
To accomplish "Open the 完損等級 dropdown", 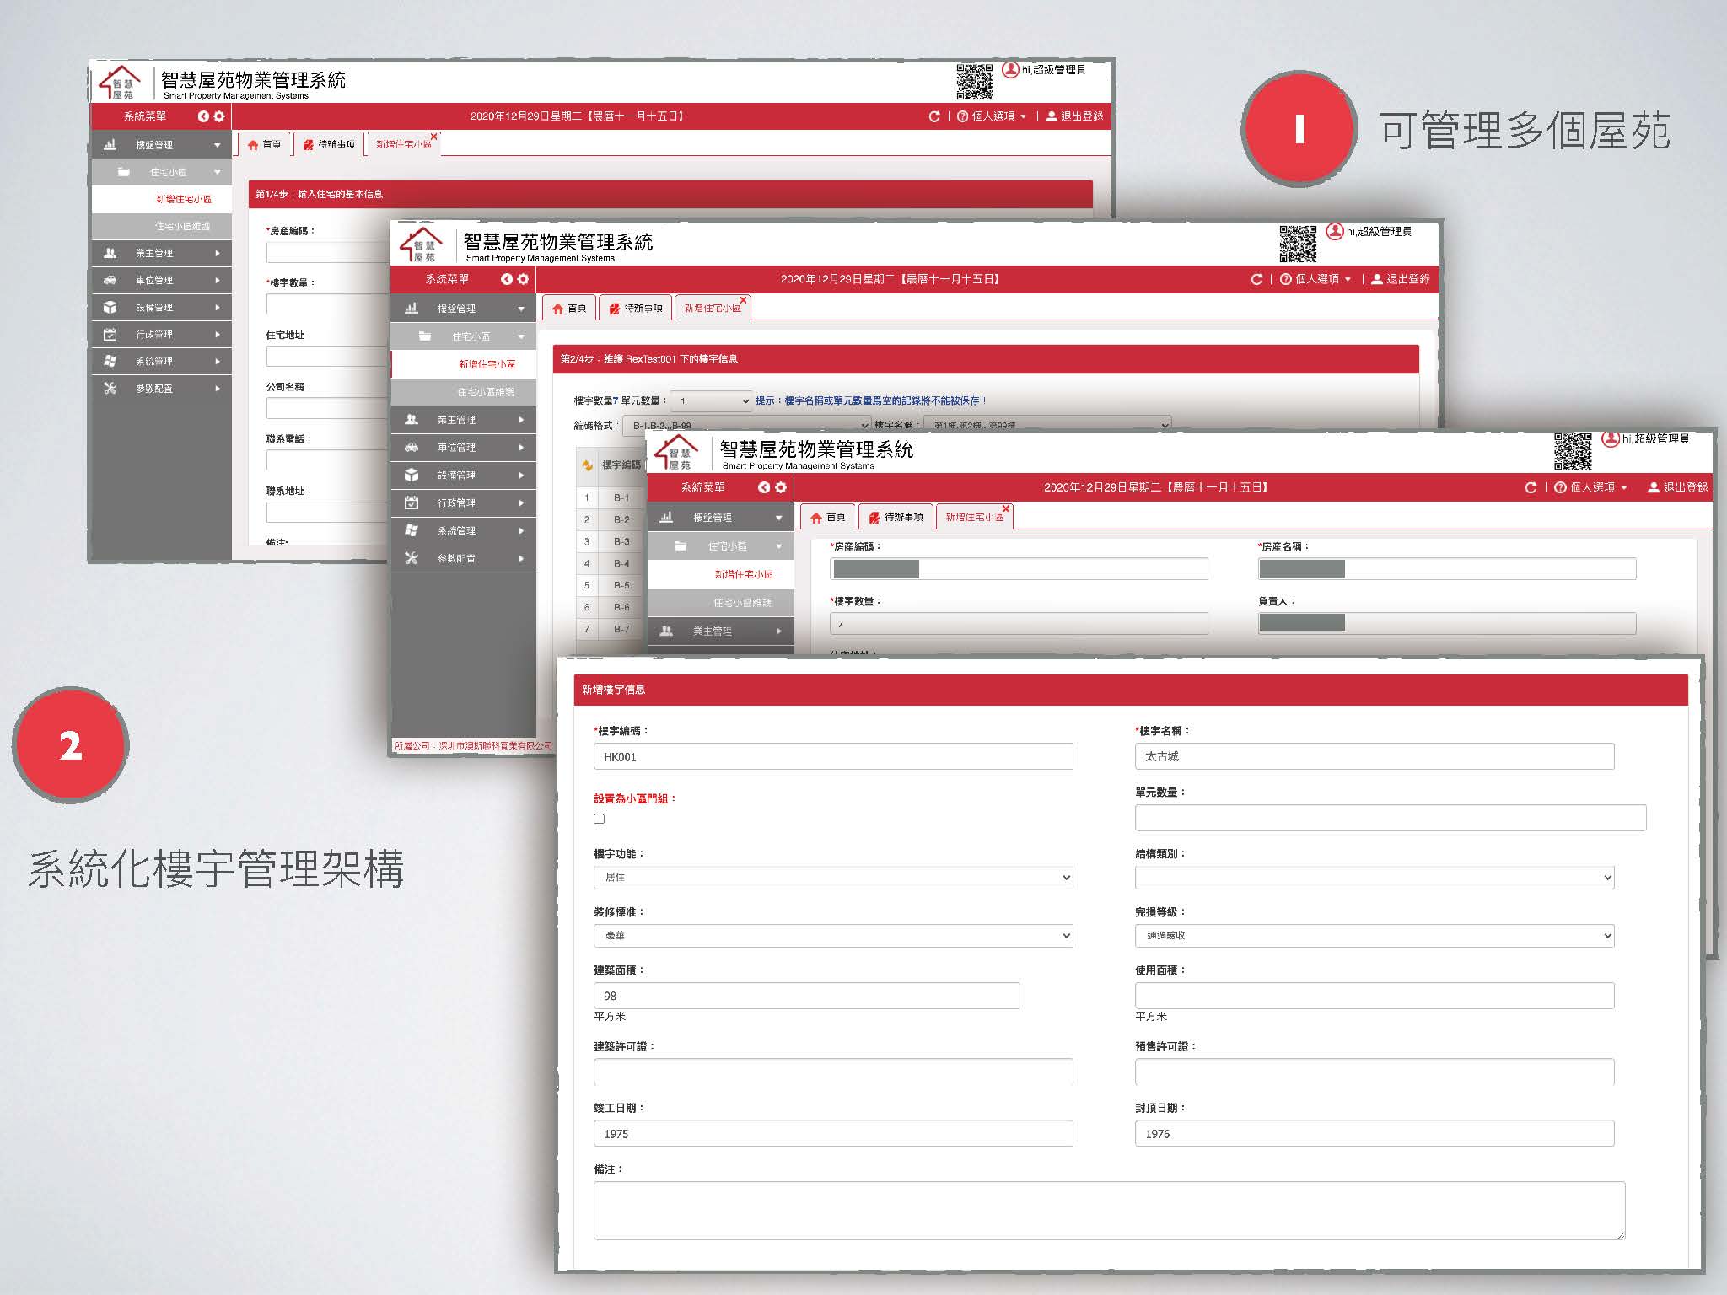I will click(1375, 936).
